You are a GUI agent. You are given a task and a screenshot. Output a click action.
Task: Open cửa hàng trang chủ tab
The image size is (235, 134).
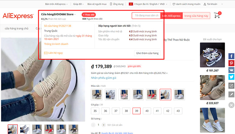16,28
